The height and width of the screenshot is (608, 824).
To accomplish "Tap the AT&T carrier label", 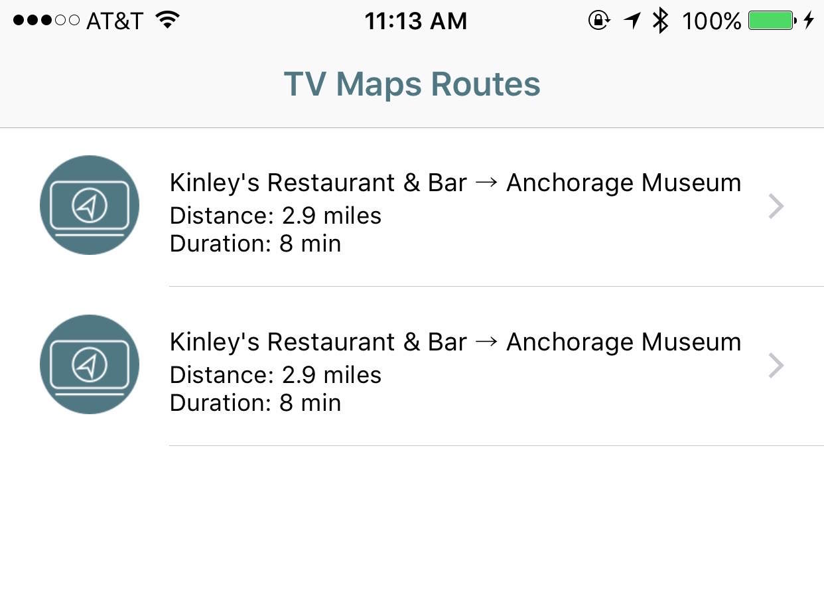I will (x=115, y=21).
